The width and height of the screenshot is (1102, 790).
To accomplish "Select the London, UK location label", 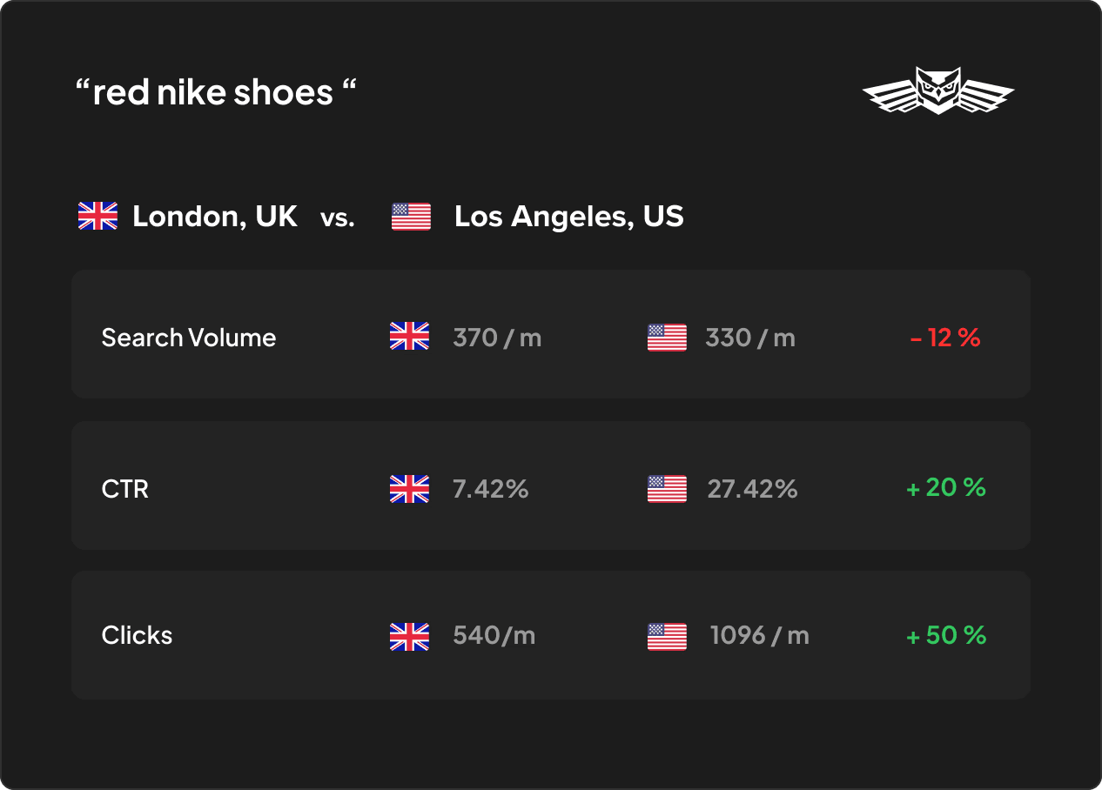I will (215, 216).
